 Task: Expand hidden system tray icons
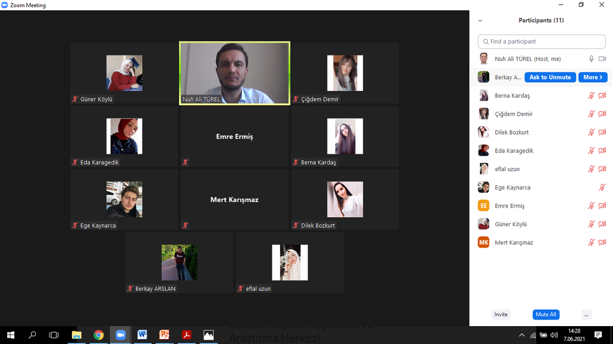click(x=521, y=335)
